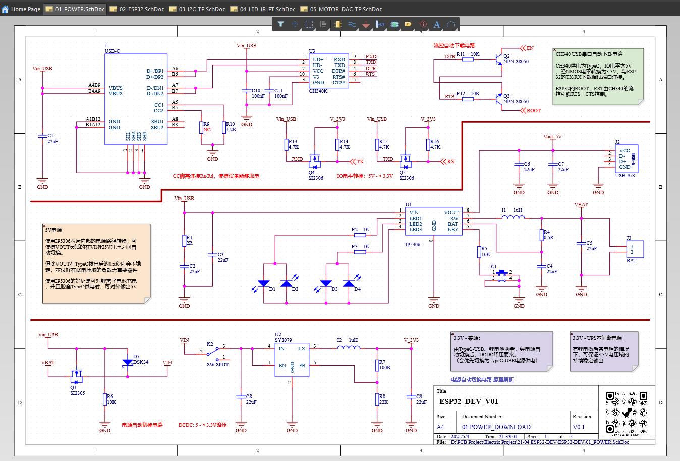Select the green sheet symbol tool
Viewport: 680px width, 461px height.
(x=394, y=24)
